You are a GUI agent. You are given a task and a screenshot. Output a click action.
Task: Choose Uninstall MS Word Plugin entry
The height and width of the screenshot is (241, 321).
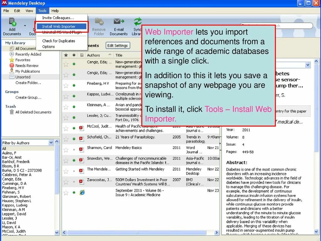pyautogui.click(x=62, y=32)
